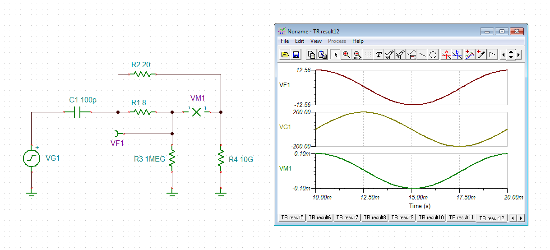Click the flag-shaped toolbar icon
This screenshot has height=250, width=550.
pyautogui.click(x=492, y=55)
